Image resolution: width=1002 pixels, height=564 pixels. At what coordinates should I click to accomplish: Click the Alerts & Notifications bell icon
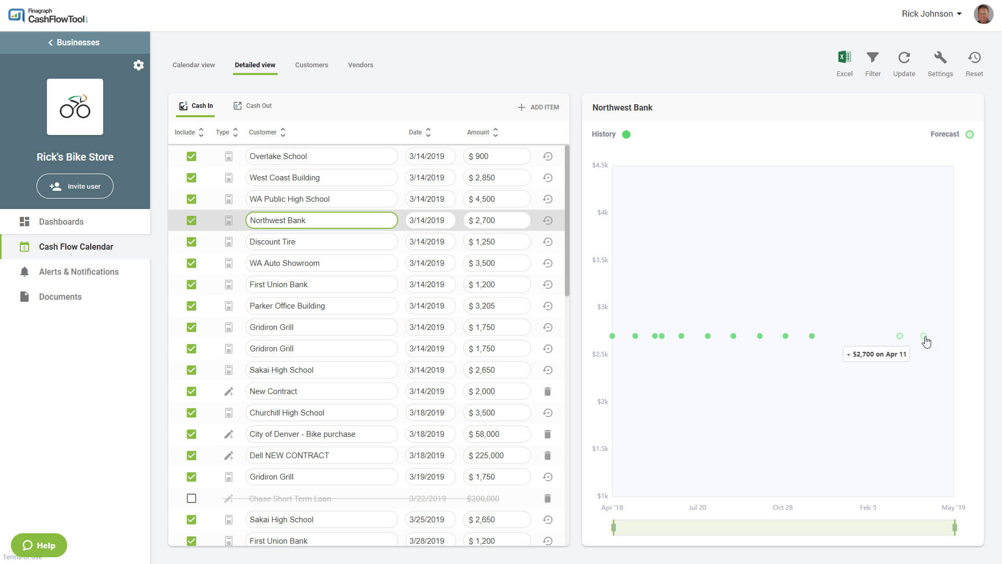(x=24, y=272)
